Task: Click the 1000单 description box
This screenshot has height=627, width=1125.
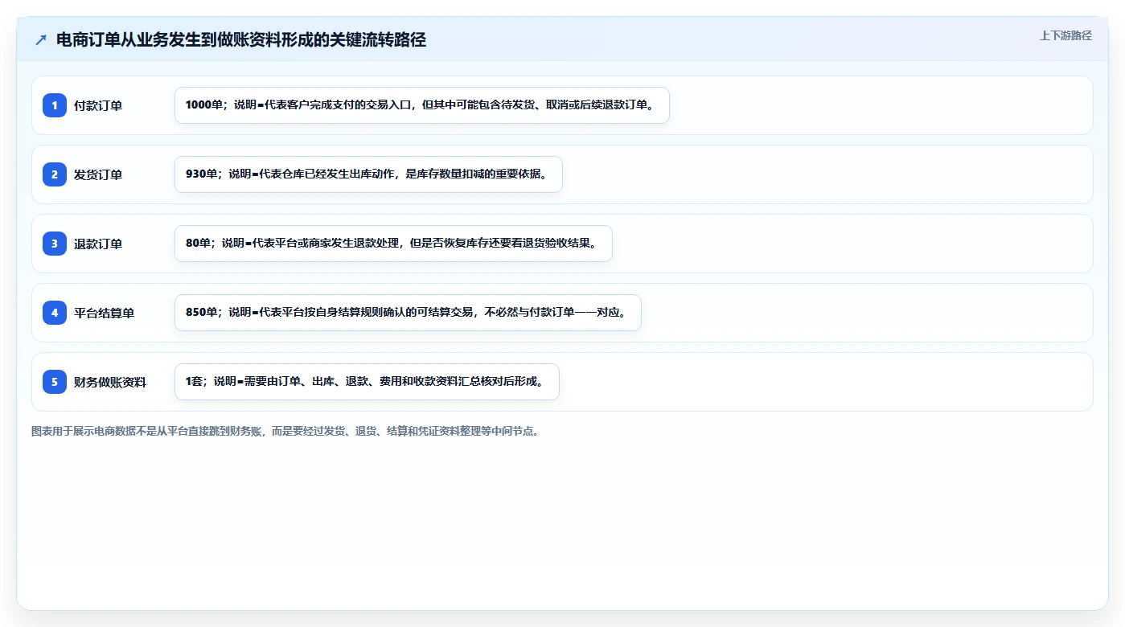Action: click(x=422, y=105)
